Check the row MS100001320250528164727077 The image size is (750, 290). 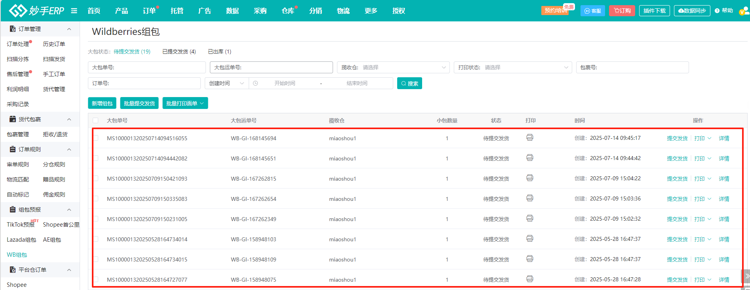[x=95, y=279]
